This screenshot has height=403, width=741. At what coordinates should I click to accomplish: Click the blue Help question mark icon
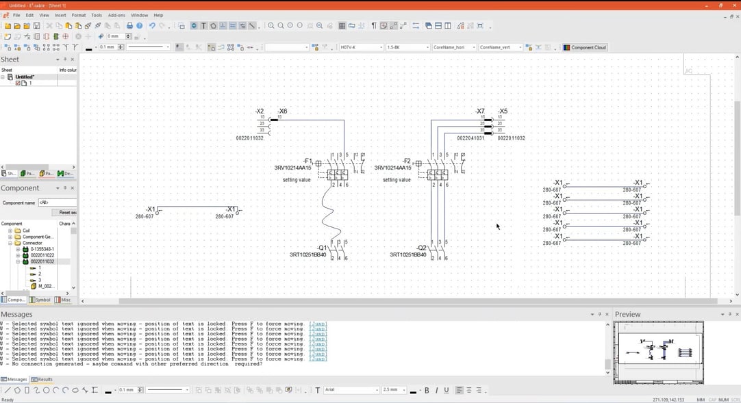[x=139, y=26]
